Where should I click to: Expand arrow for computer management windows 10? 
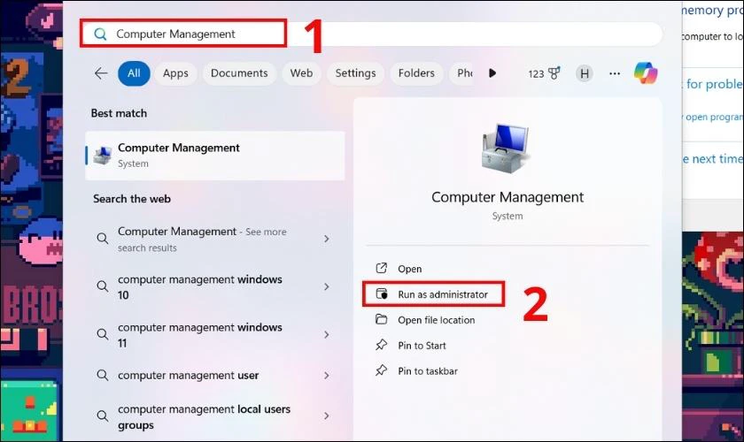pos(327,286)
